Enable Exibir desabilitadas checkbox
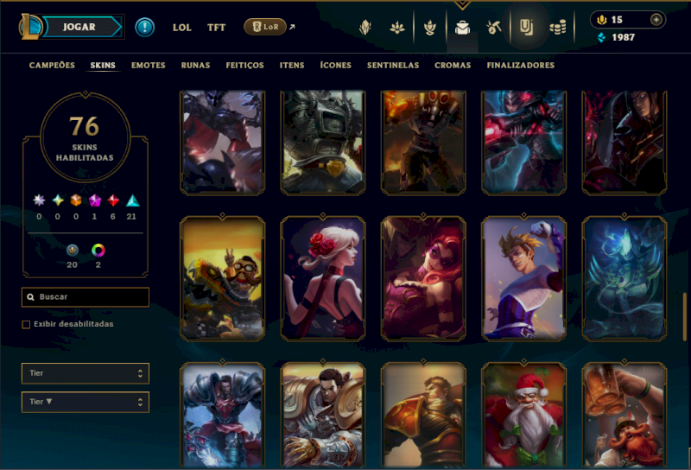The height and width of the screenshot is (470, 691). [x=26, y=325]
